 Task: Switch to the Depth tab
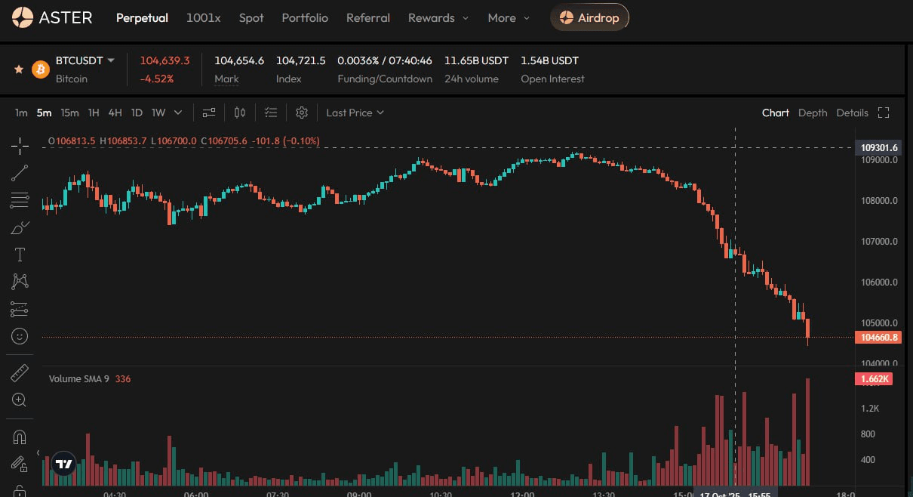pos(813,113)
